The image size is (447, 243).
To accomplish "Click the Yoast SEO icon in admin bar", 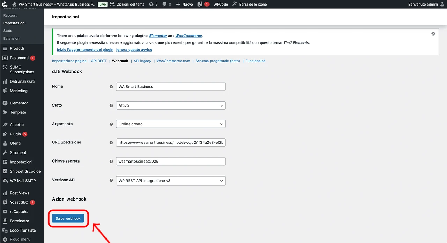I will pyautogui.click(x=200, y=4).
